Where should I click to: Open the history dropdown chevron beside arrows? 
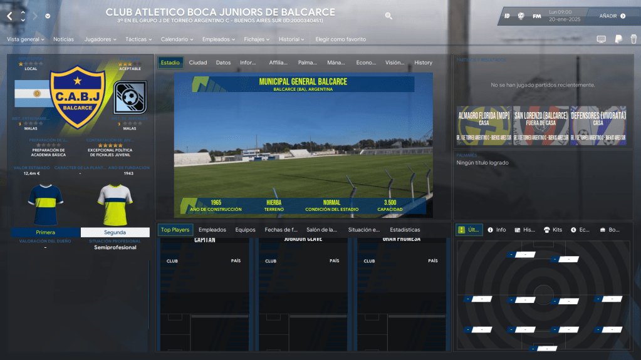48,16
